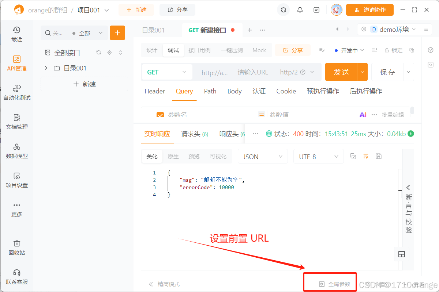Open the notification bell
The width and height of the screenshot is (439, 292).
[x=300, y=10]
